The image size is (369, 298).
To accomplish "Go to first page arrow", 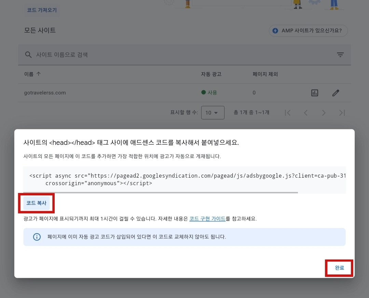I will 288,113.
